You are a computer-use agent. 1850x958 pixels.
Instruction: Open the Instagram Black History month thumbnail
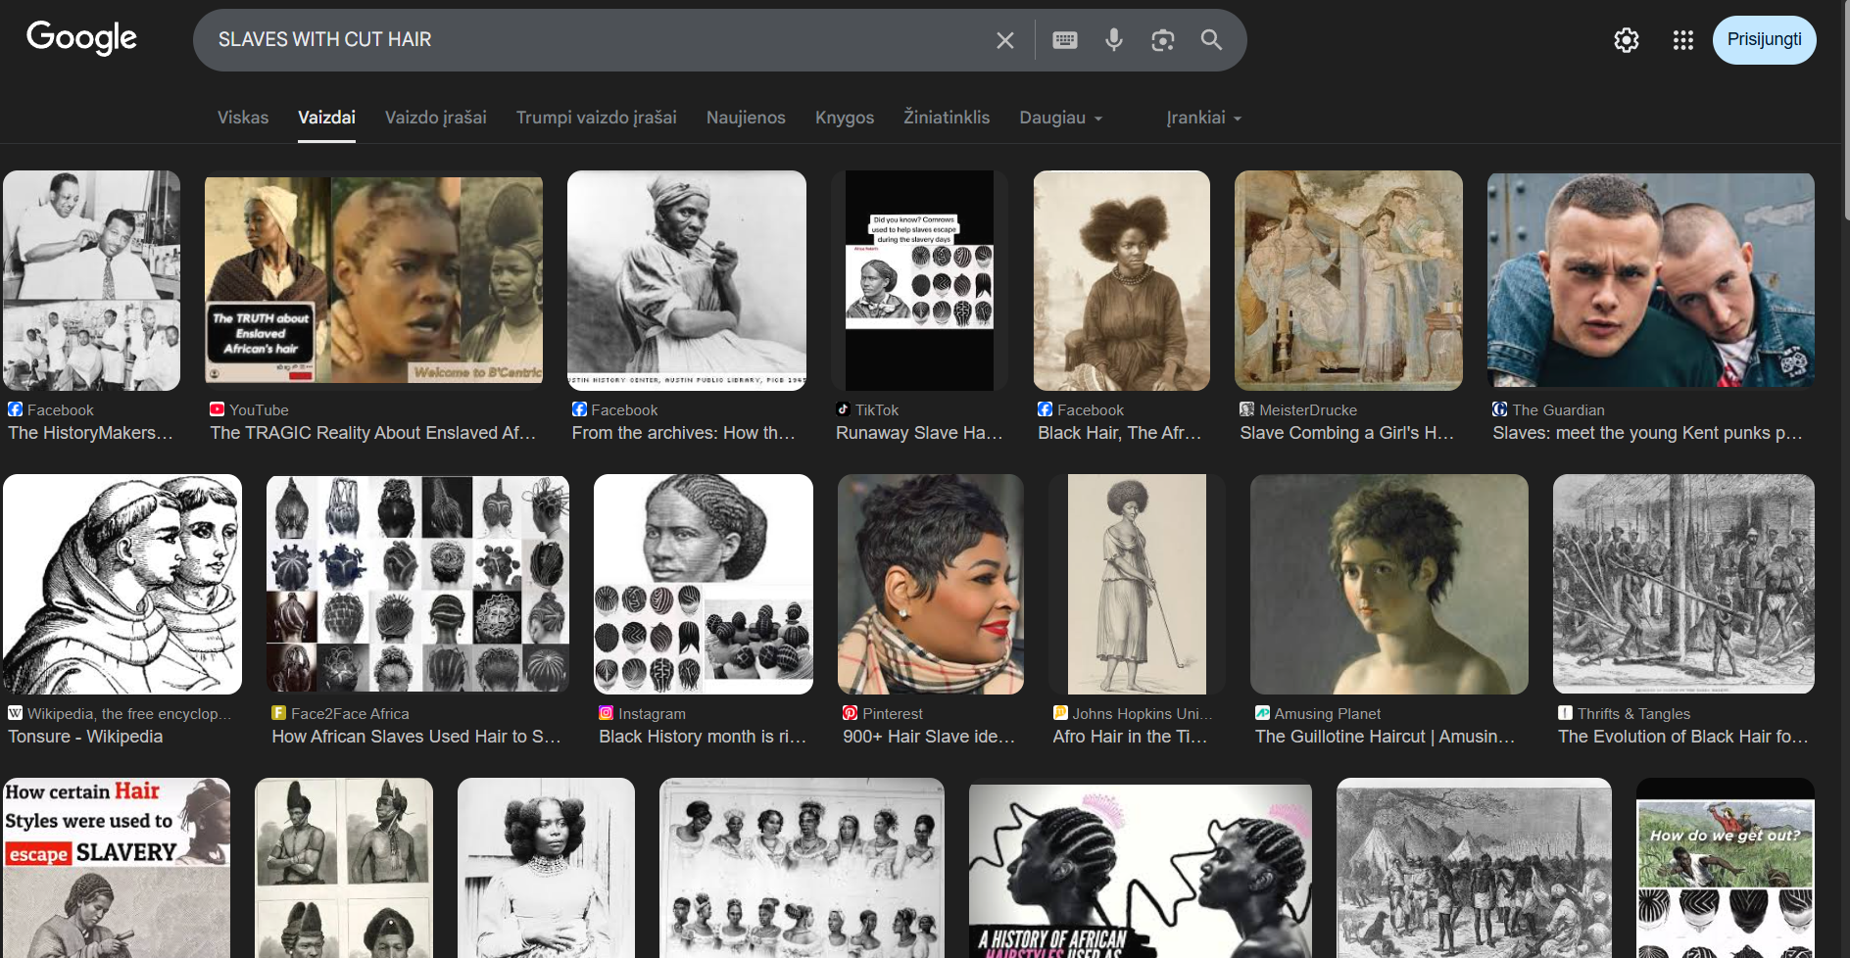pos(704,585)
